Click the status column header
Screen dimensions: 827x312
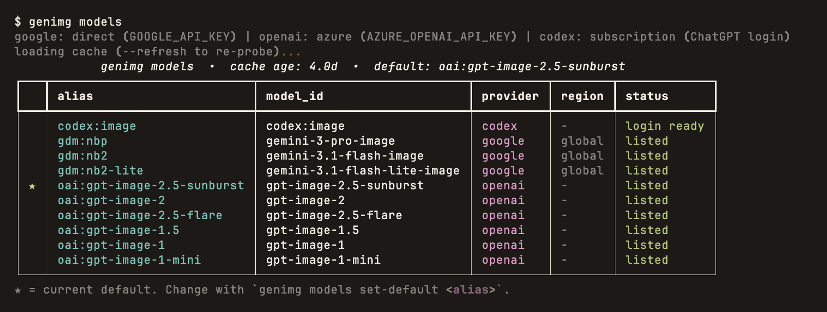coord(647,96)
